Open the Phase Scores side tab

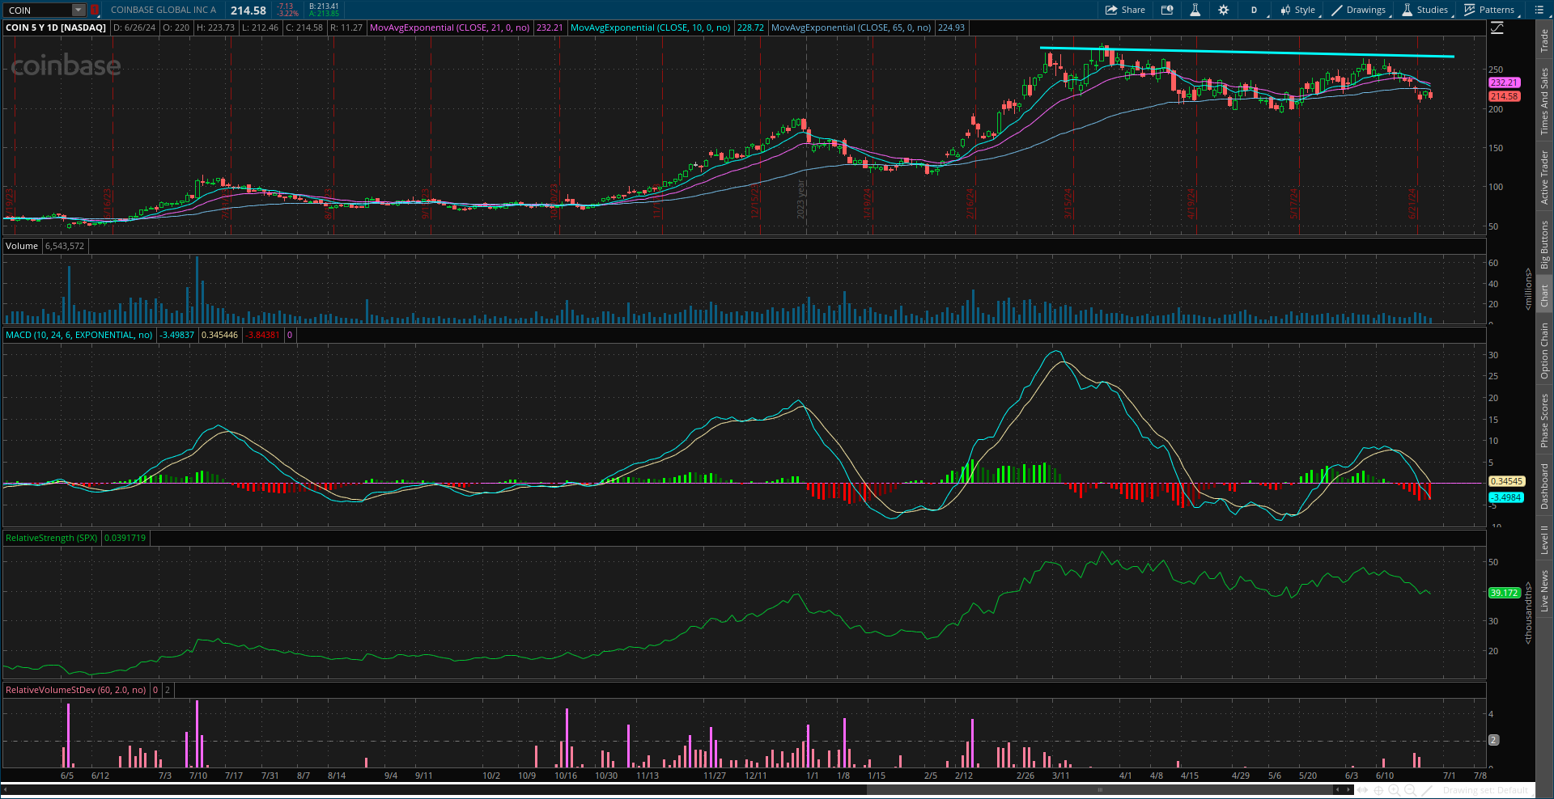coord(1544,421)
